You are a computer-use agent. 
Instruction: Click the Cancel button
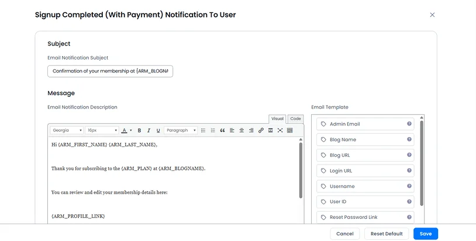click(345, 234)
